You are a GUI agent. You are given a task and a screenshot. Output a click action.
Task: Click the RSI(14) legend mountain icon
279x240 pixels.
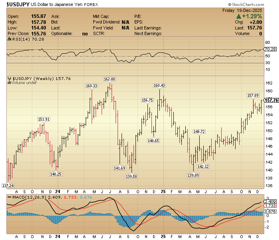(x=9, y=39)
